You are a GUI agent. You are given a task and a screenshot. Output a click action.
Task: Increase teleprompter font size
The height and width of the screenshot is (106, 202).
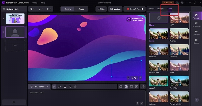(x=137, y=103)
